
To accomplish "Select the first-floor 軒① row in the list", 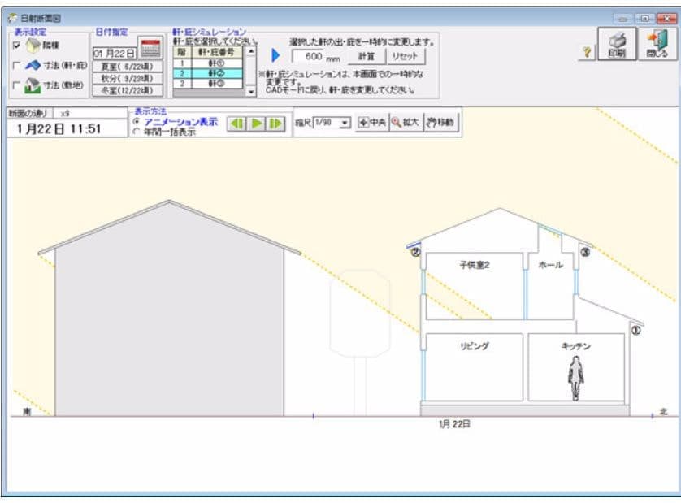I will [216, 63].
